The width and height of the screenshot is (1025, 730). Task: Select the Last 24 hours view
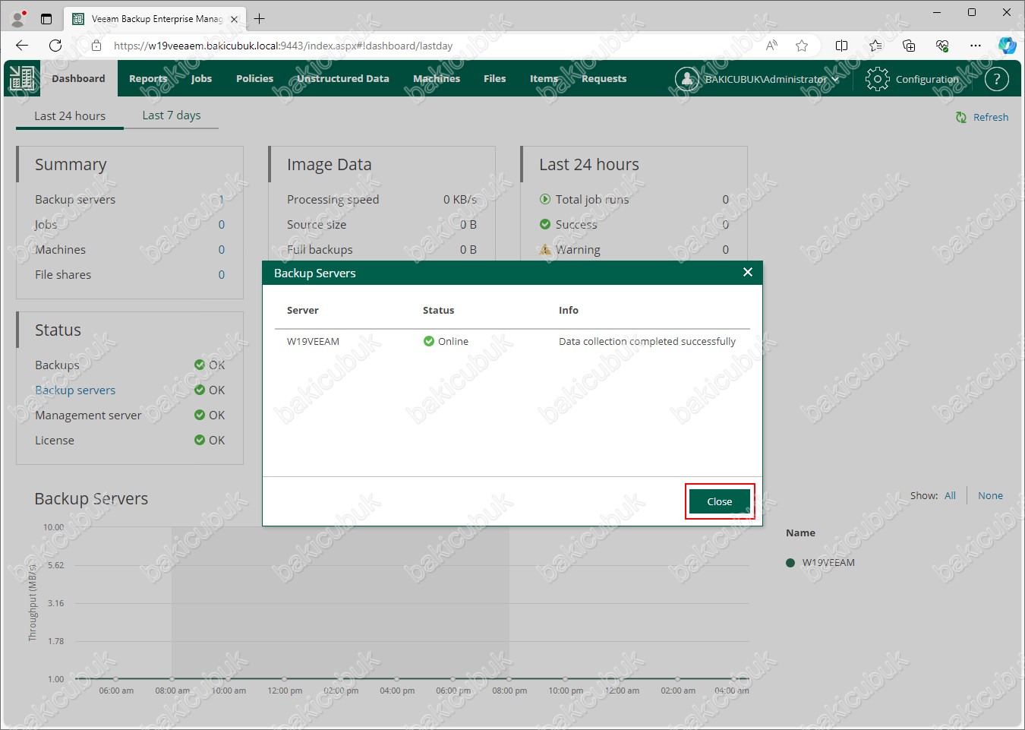pyautogui.click(x=70, y=115)
